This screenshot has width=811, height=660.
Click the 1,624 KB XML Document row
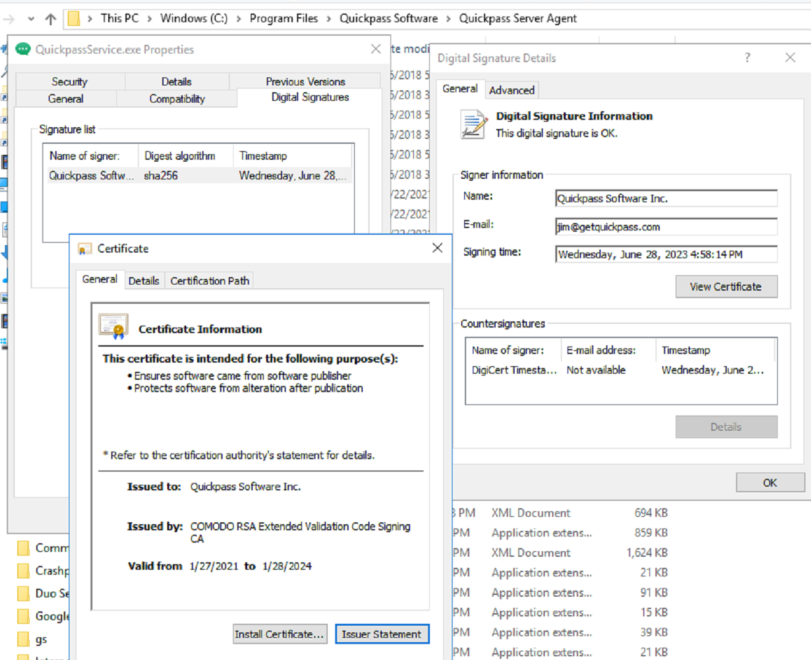[x=561, y=553]
